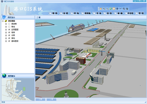
Task: Select the line measure tool
Action: click(120, 9)
